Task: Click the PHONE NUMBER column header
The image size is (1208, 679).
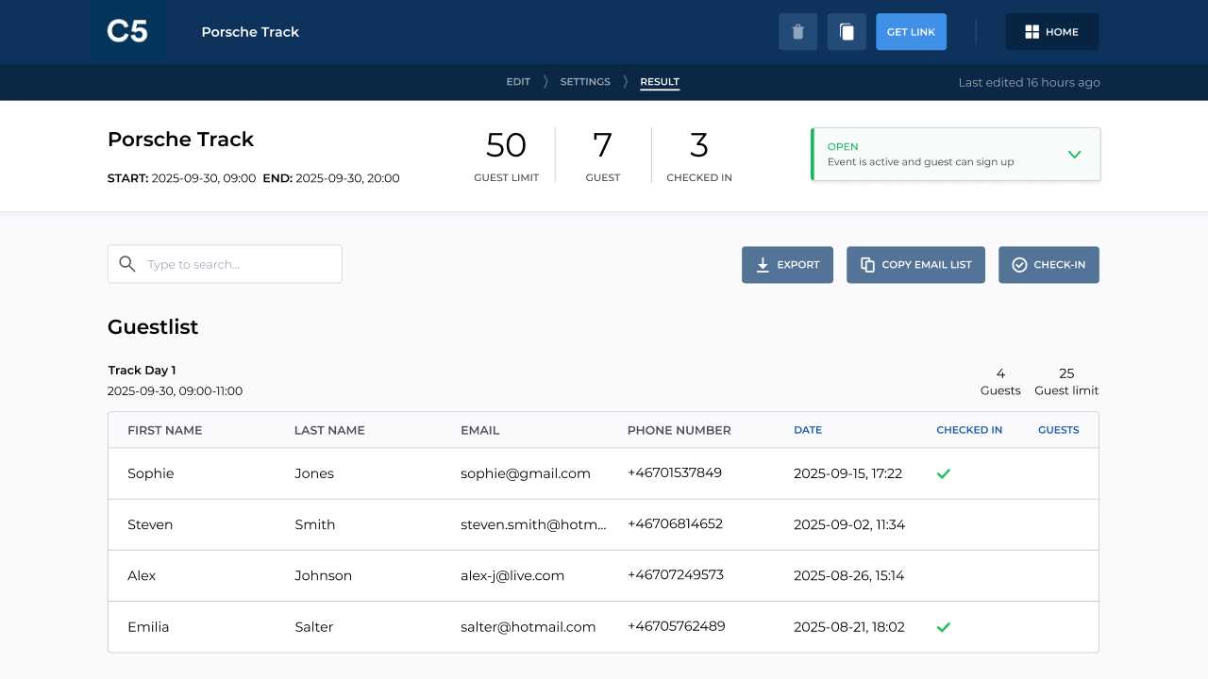Action: pos(679,430)
